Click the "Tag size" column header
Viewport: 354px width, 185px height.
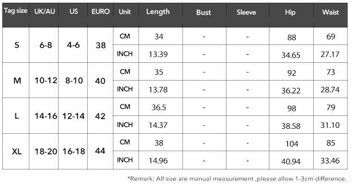[15, 11]
